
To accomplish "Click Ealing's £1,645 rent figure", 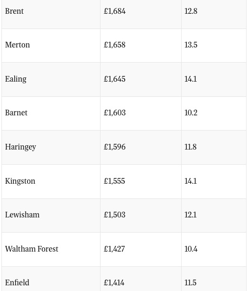I will click(115, 79).
